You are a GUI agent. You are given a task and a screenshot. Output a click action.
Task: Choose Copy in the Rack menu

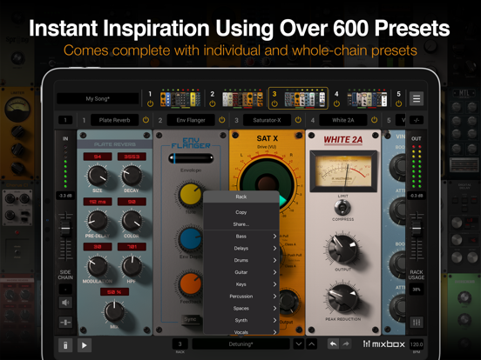[241, 212]
